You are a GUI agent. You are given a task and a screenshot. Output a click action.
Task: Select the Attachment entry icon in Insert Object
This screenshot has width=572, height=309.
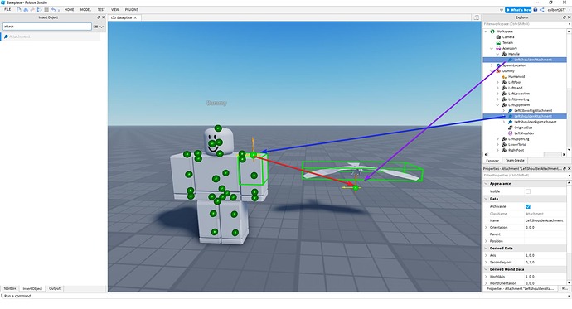(x=6, y=36)
